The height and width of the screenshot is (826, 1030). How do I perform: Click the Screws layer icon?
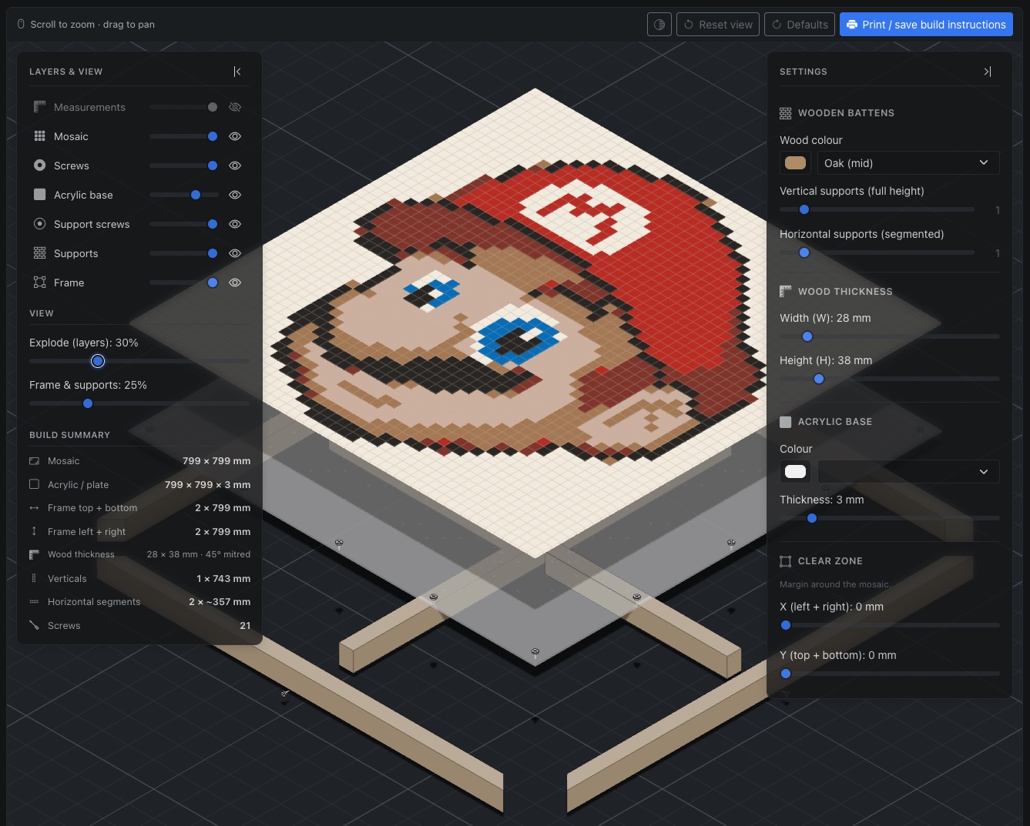click(40, 166)
